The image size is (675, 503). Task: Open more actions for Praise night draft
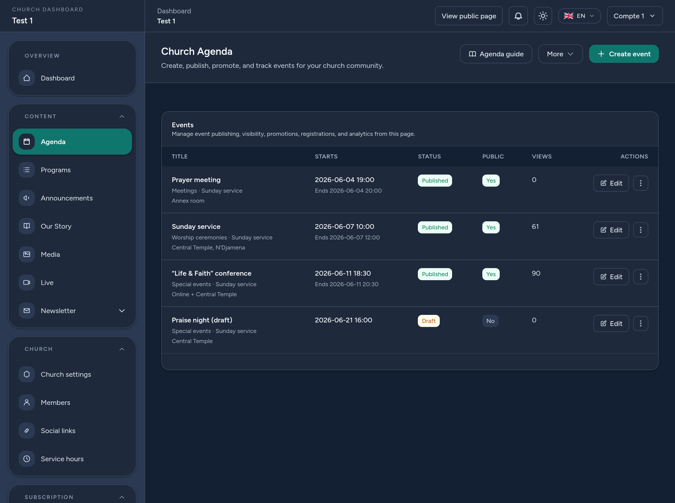pos(640,323)
